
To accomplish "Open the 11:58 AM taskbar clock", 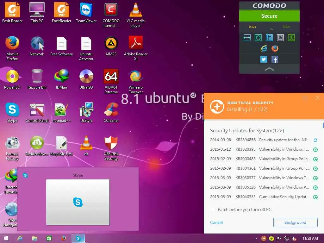I will pyautogui.click(x=310, y=239).
